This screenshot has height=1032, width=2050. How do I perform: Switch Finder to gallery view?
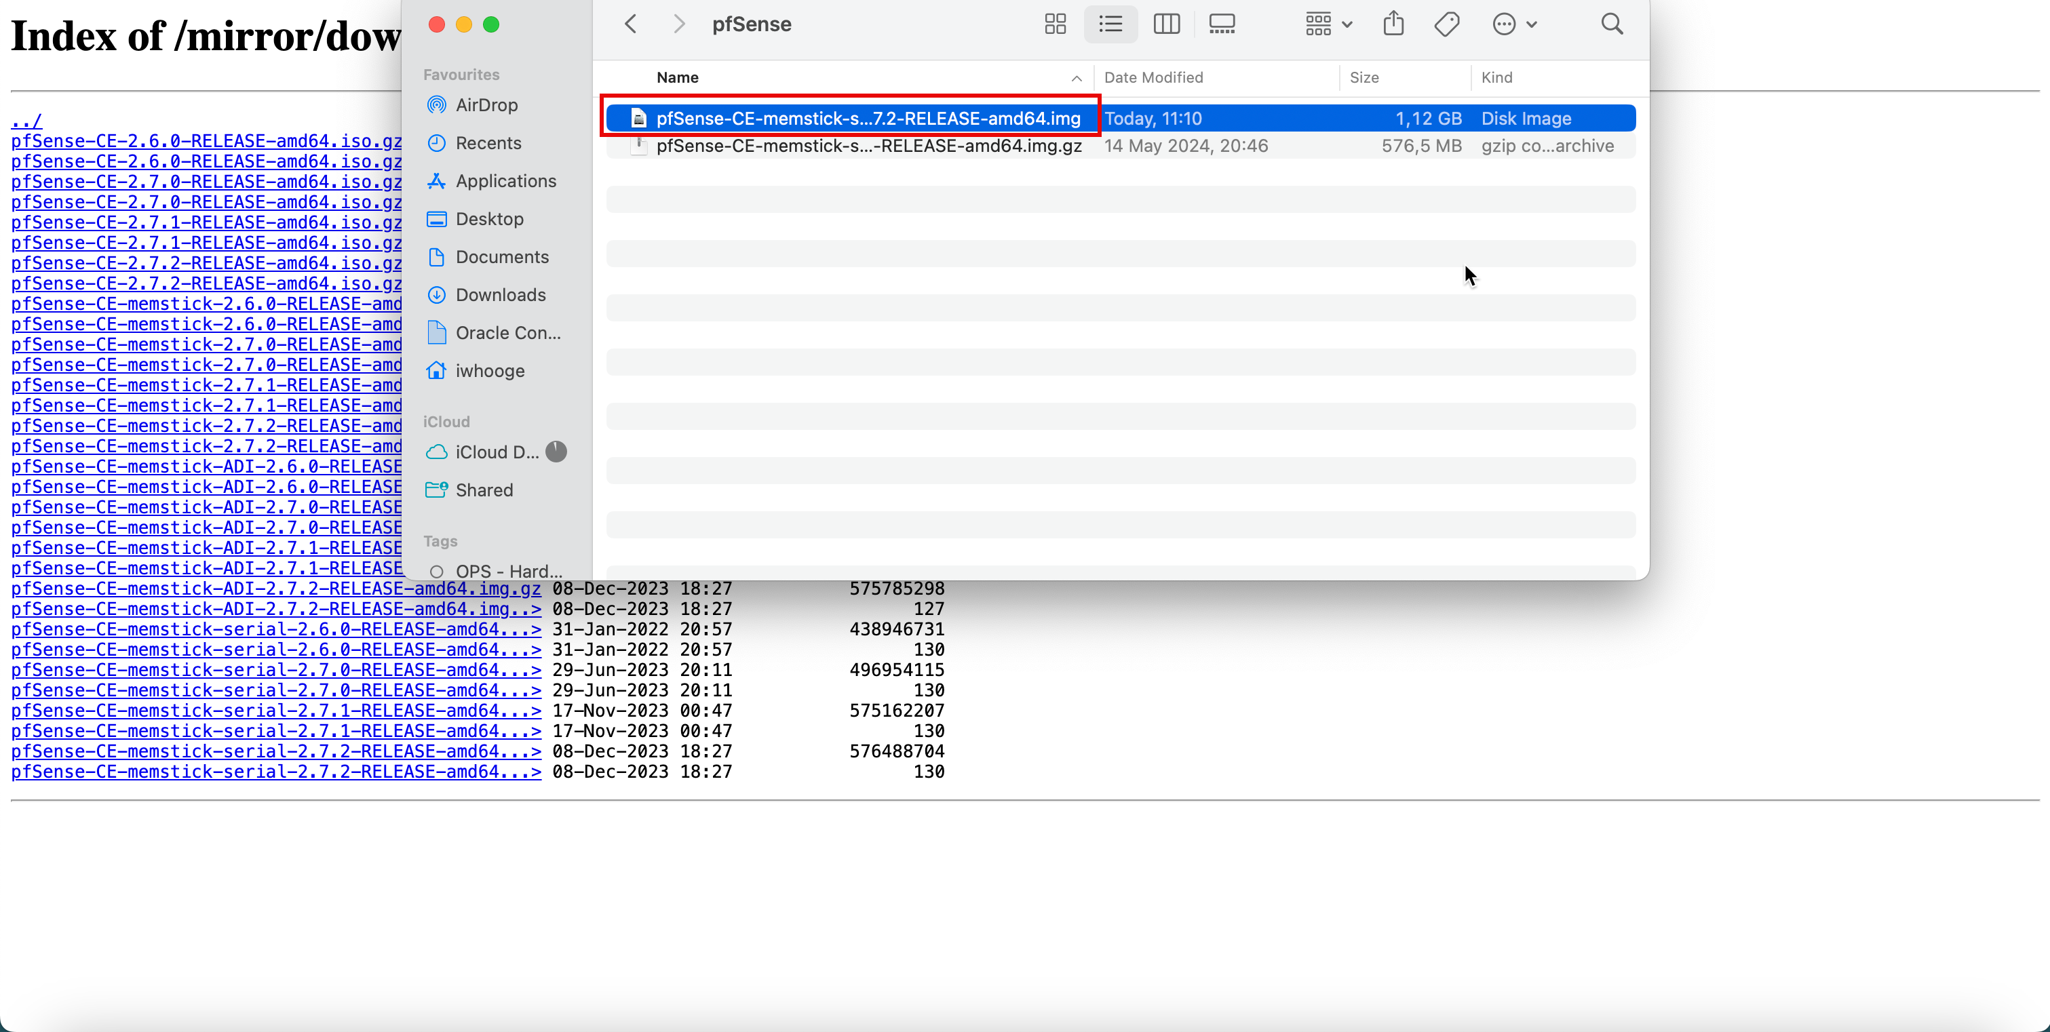[x=1222, y=24]
